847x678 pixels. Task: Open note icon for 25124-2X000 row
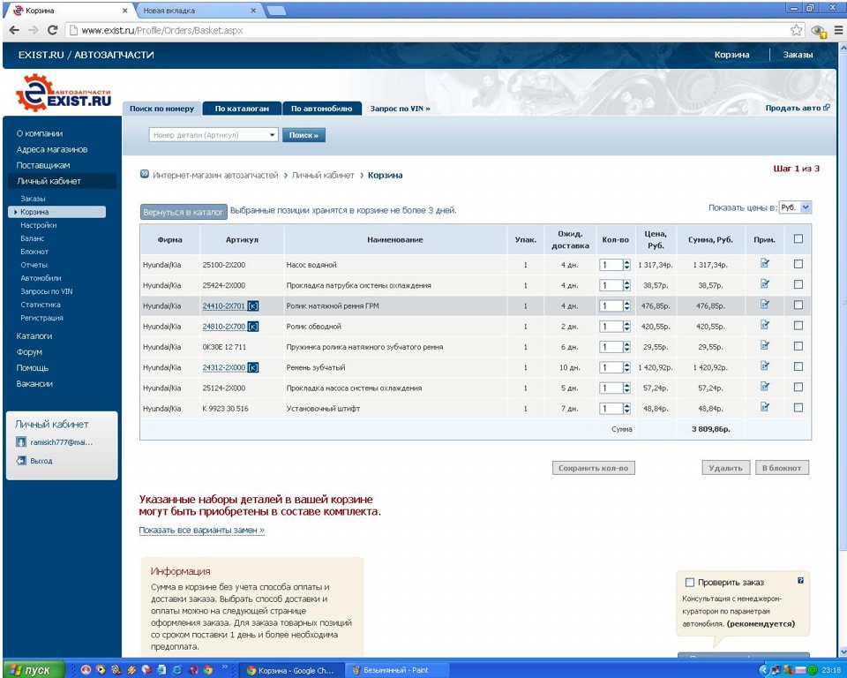[765, 387]
